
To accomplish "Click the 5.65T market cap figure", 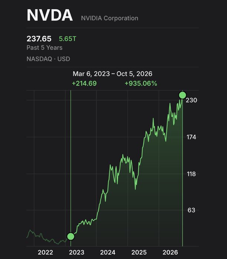I will 68,39.
